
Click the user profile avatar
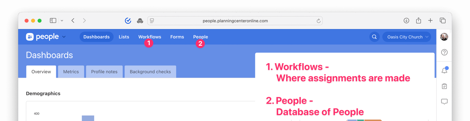(x=444, y=37)
